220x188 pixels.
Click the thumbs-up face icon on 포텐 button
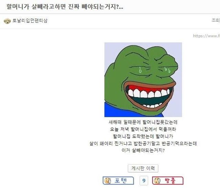click(x=108, y=181)
